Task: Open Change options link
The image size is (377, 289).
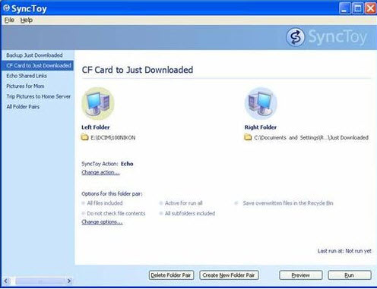Action: click(102, 222)
